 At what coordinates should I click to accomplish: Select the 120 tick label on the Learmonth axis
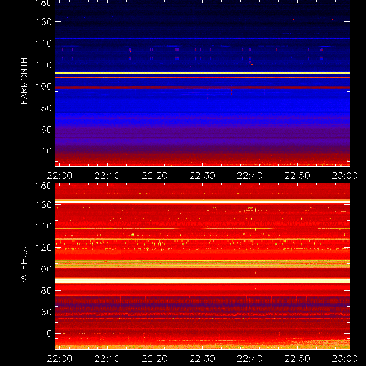click(43, 65)
